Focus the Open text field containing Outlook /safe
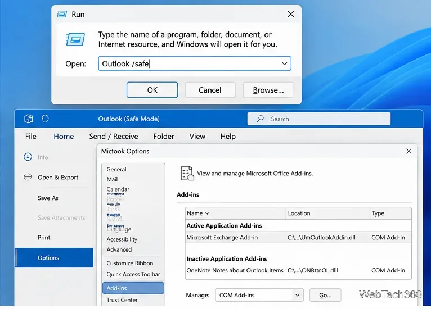The width and height of the screenshot is (431, 309). 195,63
